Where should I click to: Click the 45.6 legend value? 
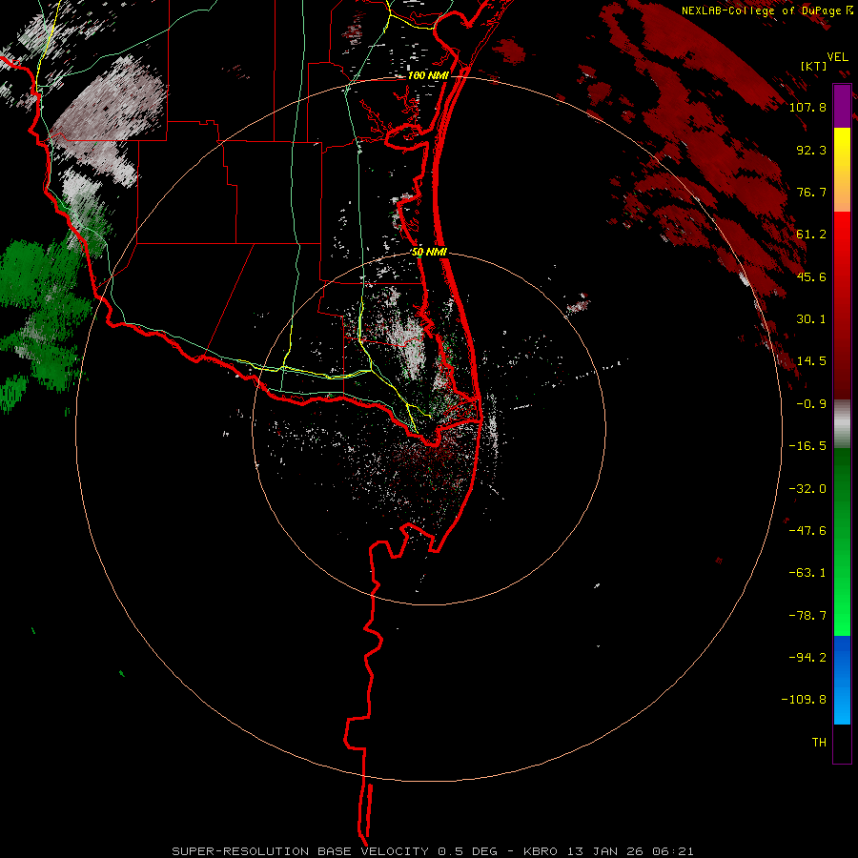[x=811, y=276]
